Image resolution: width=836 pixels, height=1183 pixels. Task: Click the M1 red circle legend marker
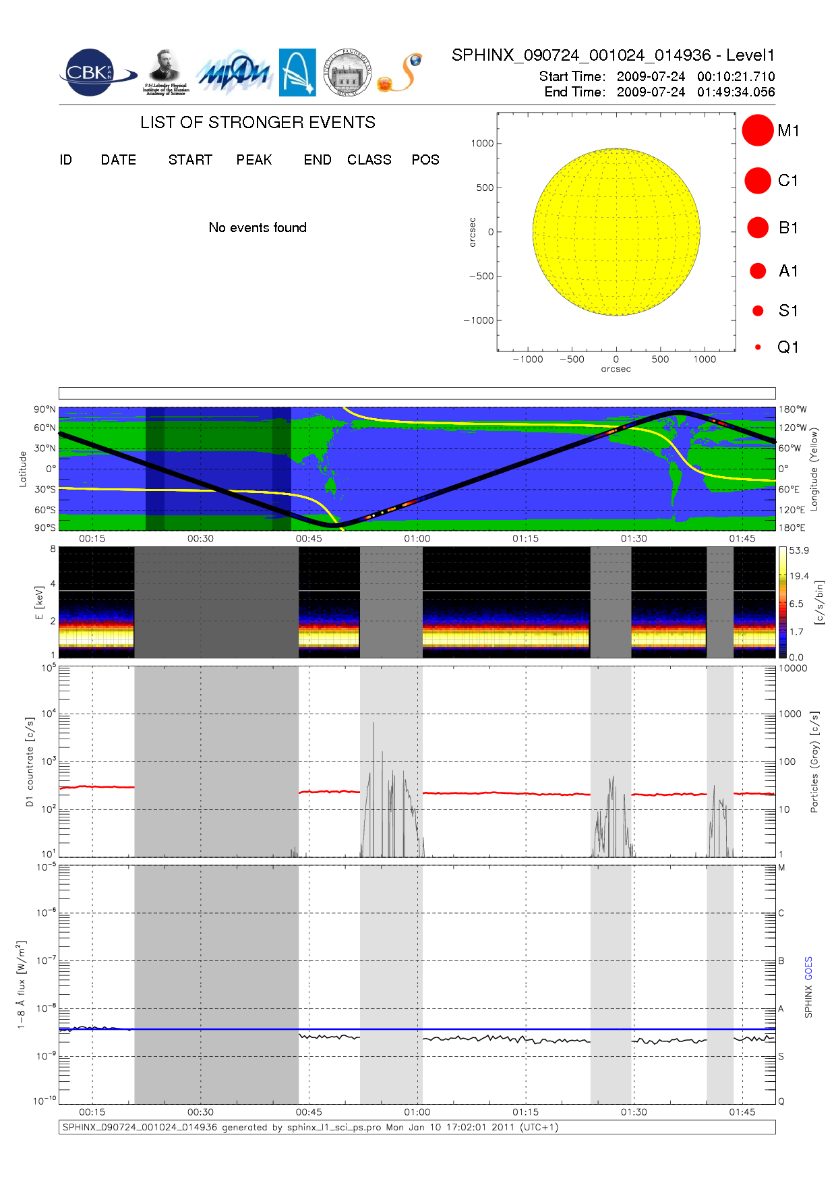click(758, 130)
